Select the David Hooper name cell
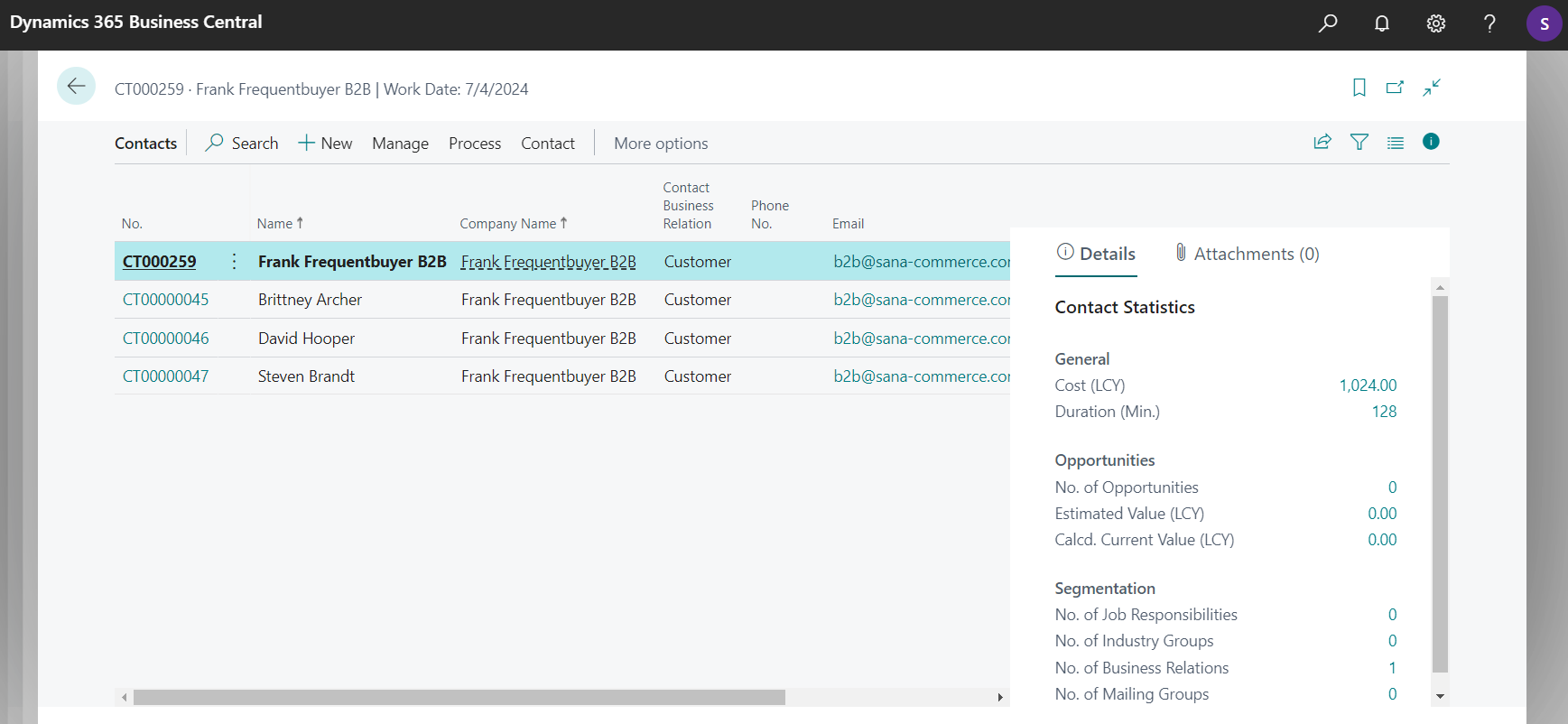Screen dimensions: 1568x724 pos(306,339)
